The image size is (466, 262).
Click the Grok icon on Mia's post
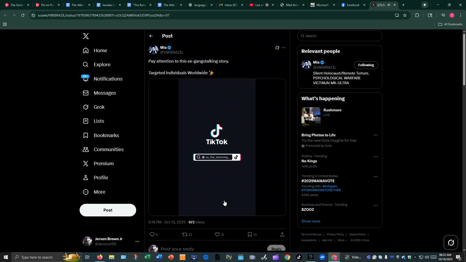coord(277,48)
